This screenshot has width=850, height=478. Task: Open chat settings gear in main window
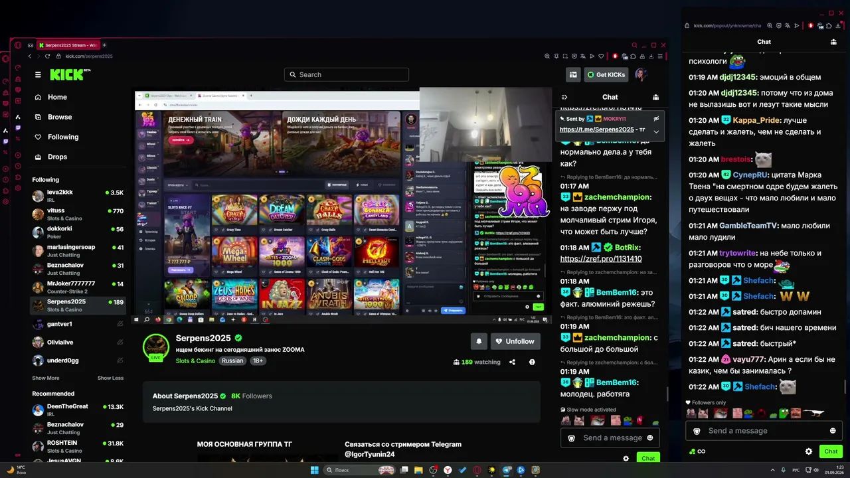point(626,458)
